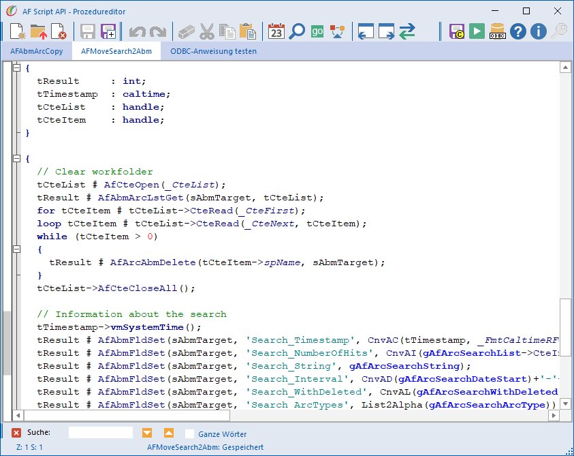Click the close document toolbar icon
The width and height of the screenshot is (574, 456).
pyautogui.click(x=59, y=31)
